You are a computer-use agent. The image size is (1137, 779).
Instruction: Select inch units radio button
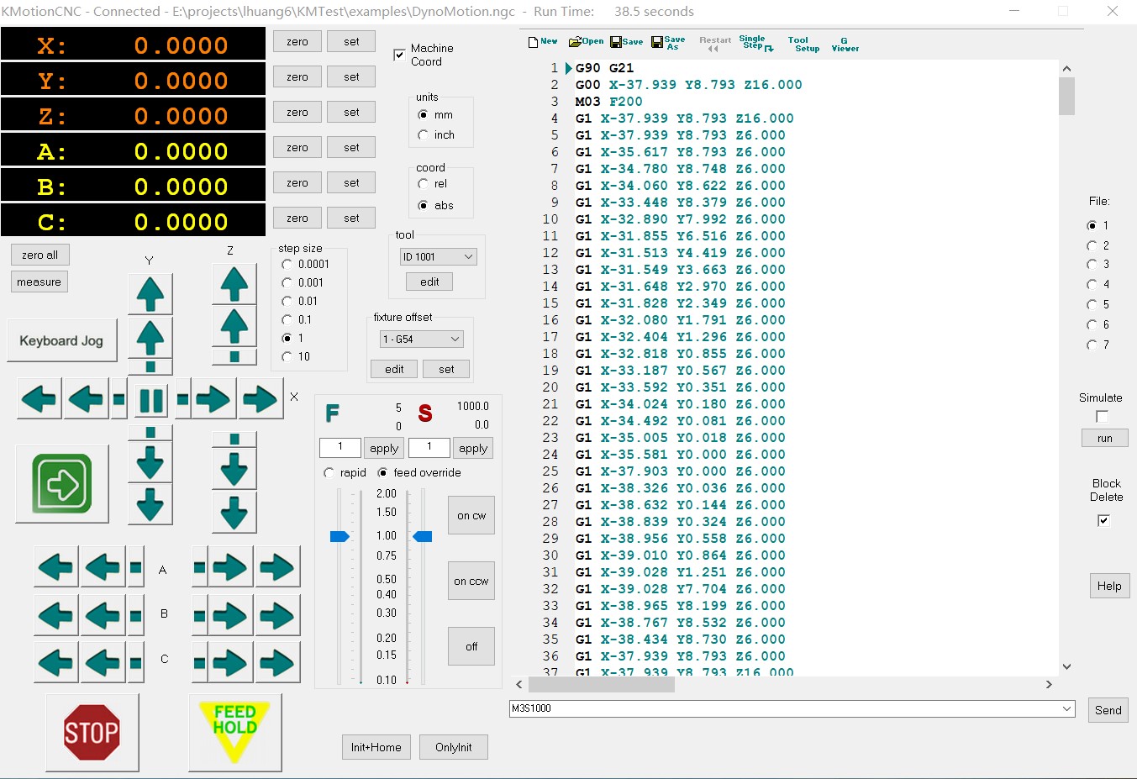click(x=424, y=135)
